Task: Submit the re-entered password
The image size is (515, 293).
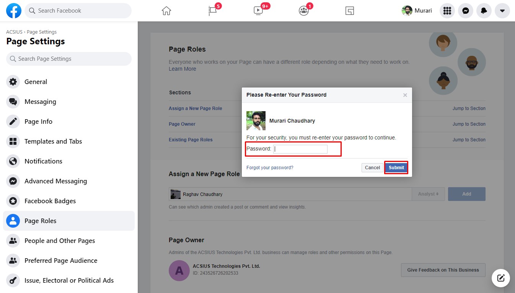Action: (396, 167)
